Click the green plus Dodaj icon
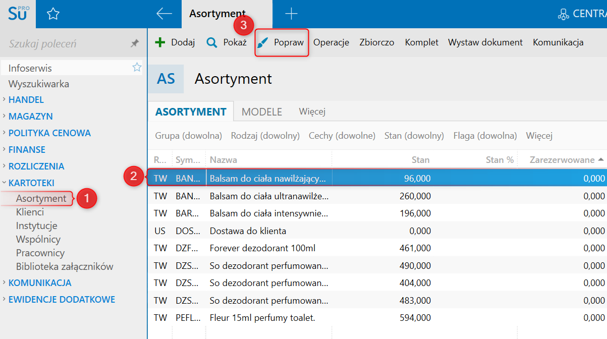607x339 pixels. (160, 42)
